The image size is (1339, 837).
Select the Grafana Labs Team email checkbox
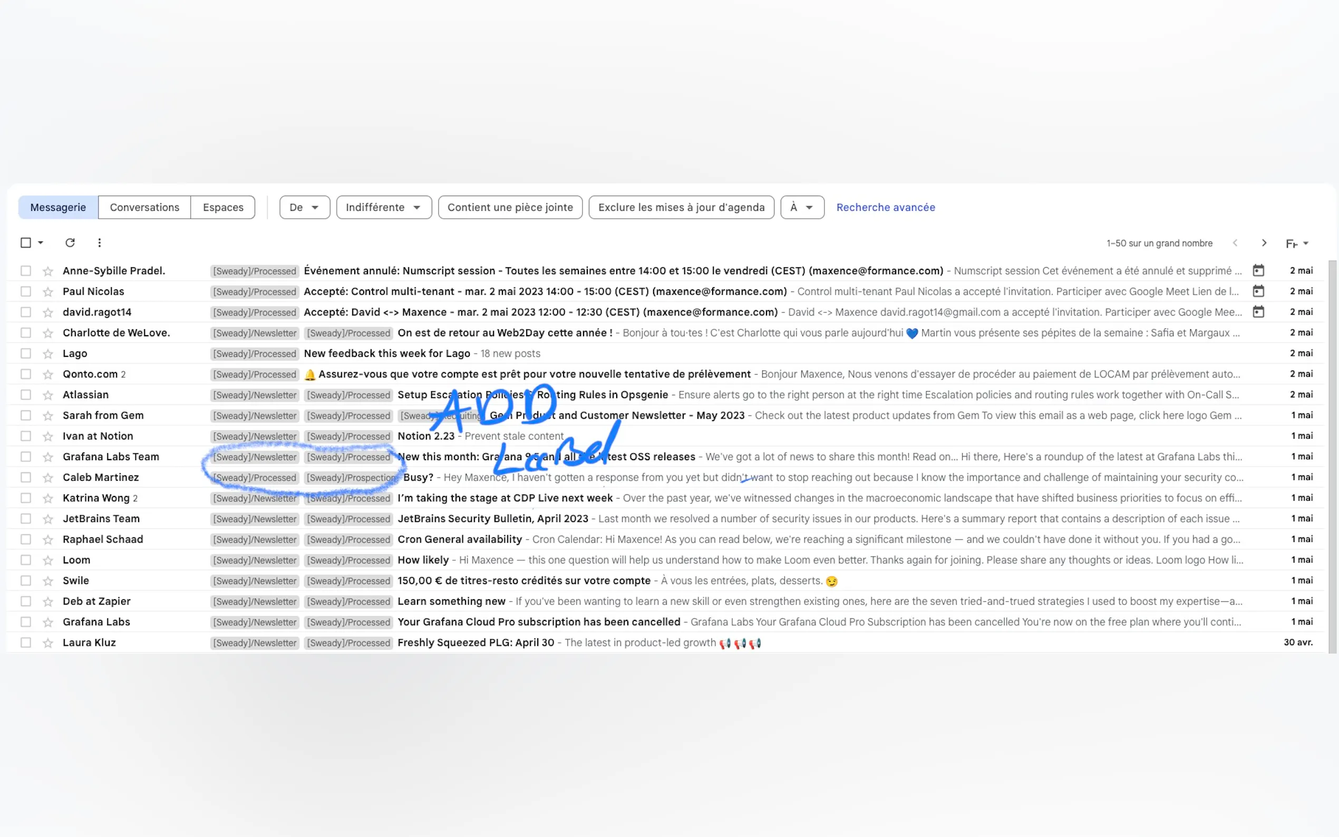25,456
